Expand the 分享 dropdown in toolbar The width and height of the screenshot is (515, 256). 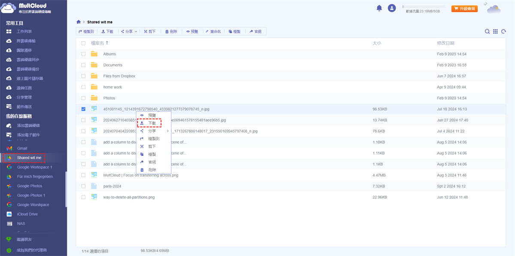[129, 31]
